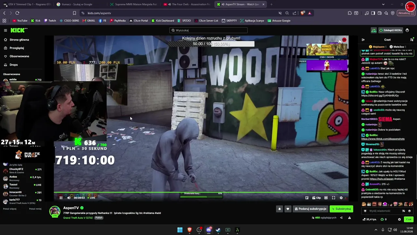Switch to the Supreme MM6 Maison Margiela tab
The height and width of the screenshot is (235, 417).
[x=134, y=4]
